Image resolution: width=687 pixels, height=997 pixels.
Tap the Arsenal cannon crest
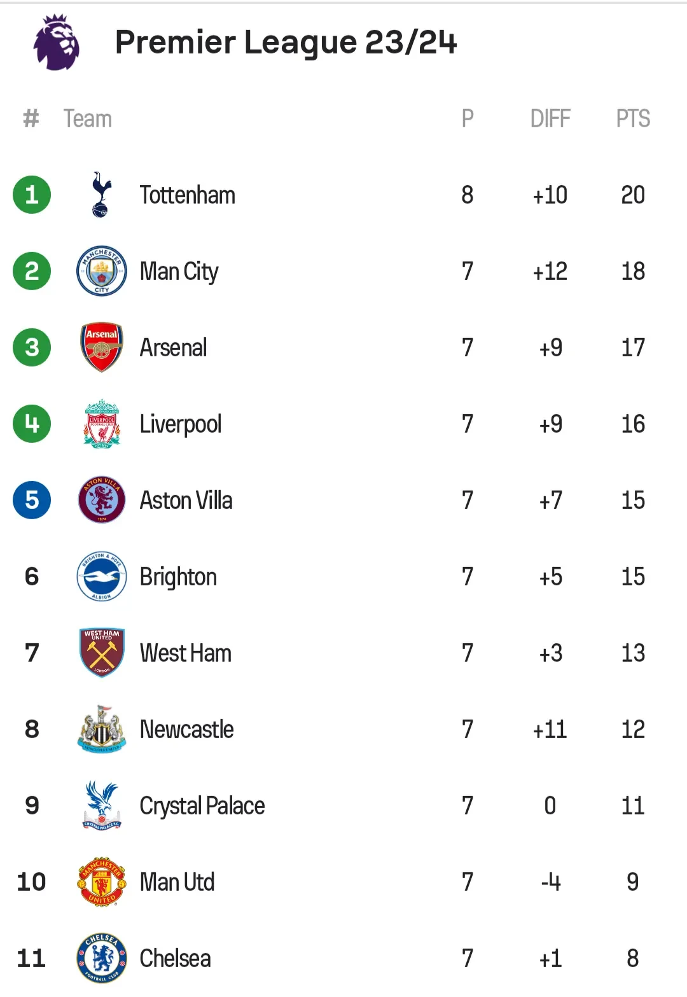102,347
